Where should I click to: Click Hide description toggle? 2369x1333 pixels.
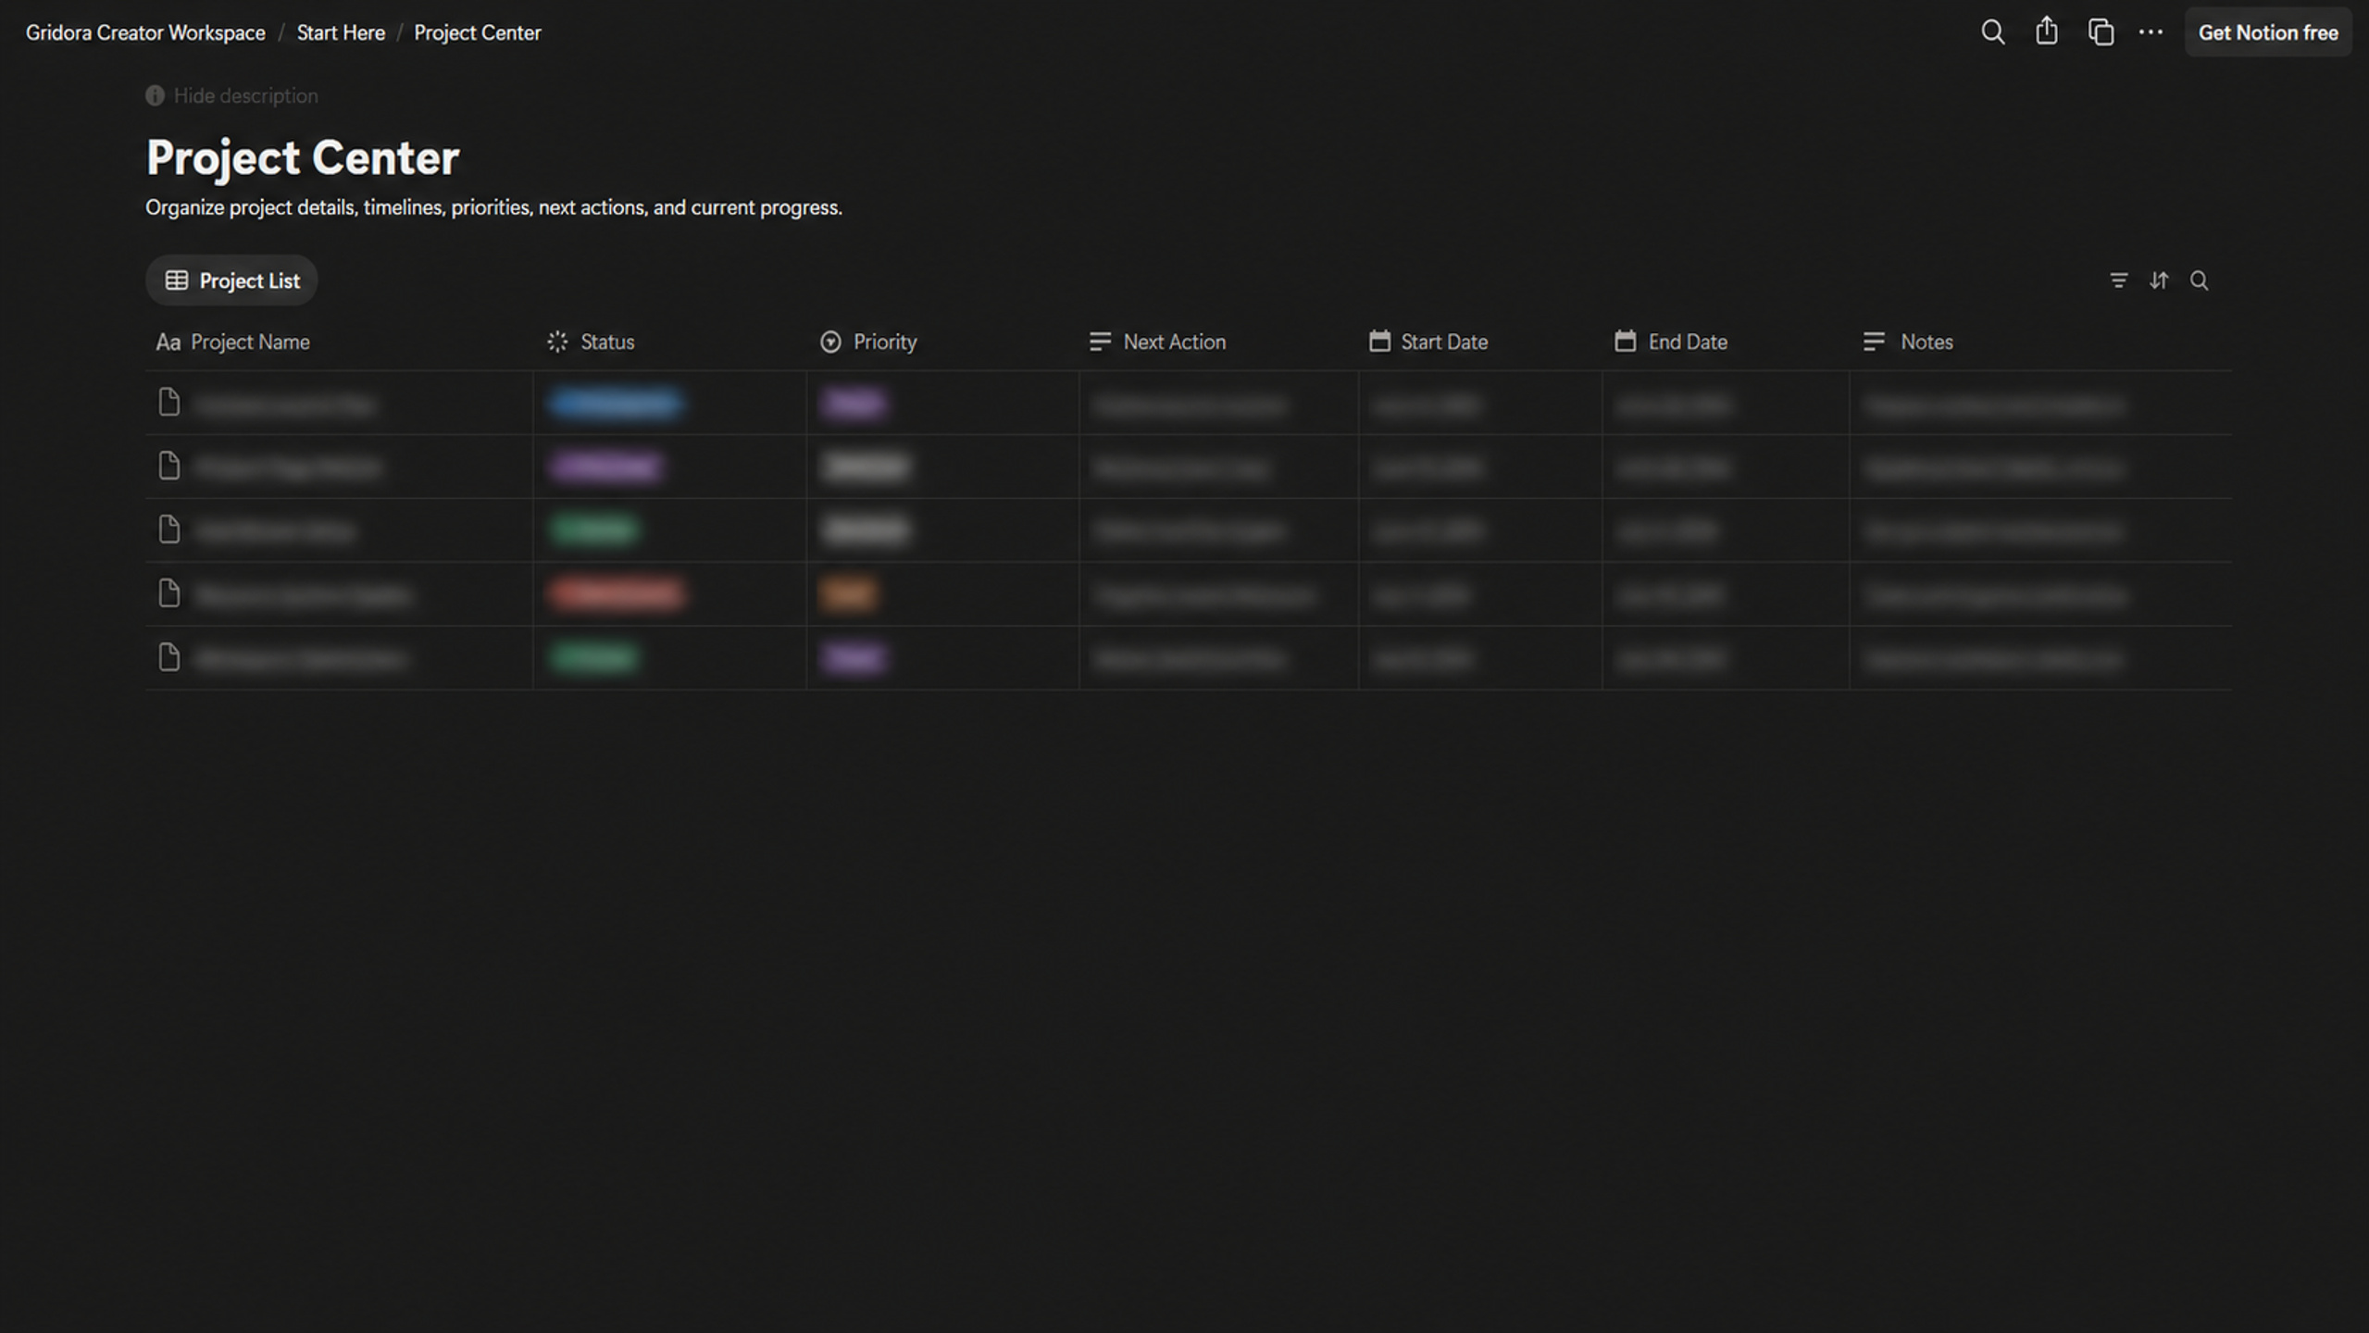click(231, 95)
